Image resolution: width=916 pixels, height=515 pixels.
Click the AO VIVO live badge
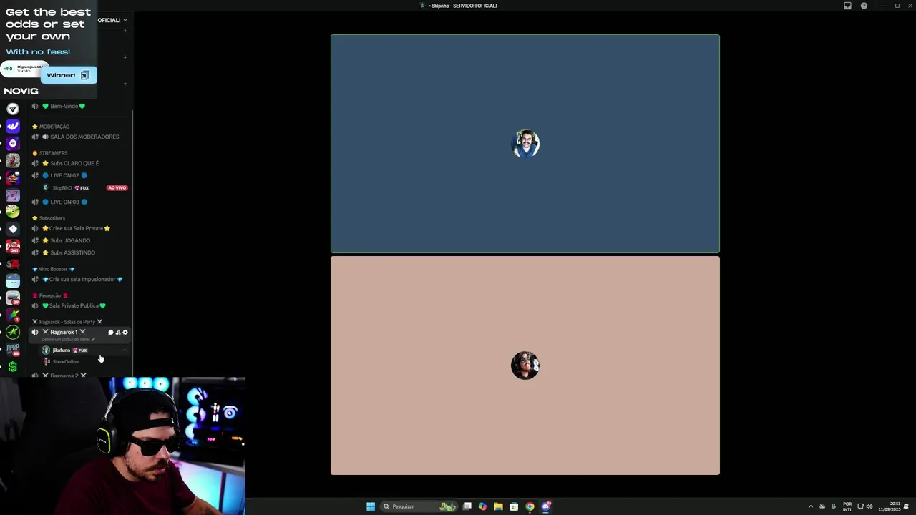(x=117, y=188)
